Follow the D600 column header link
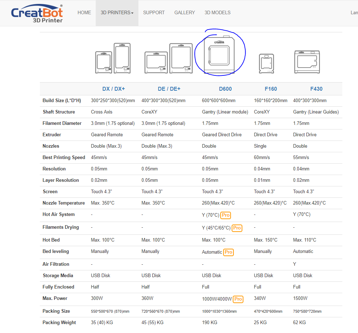The width and height of the screenshot is (358, 333). (x=225, y=89)
